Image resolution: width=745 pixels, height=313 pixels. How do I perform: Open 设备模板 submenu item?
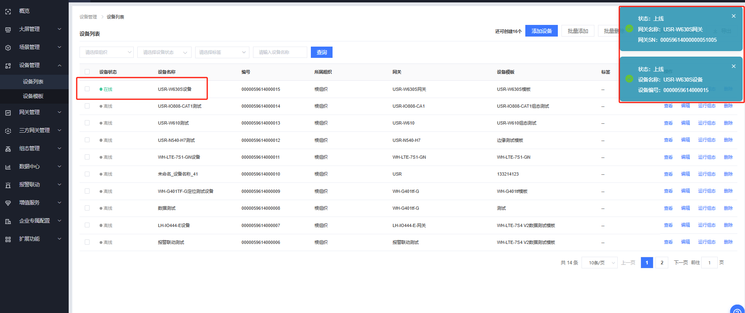point(33,96)
